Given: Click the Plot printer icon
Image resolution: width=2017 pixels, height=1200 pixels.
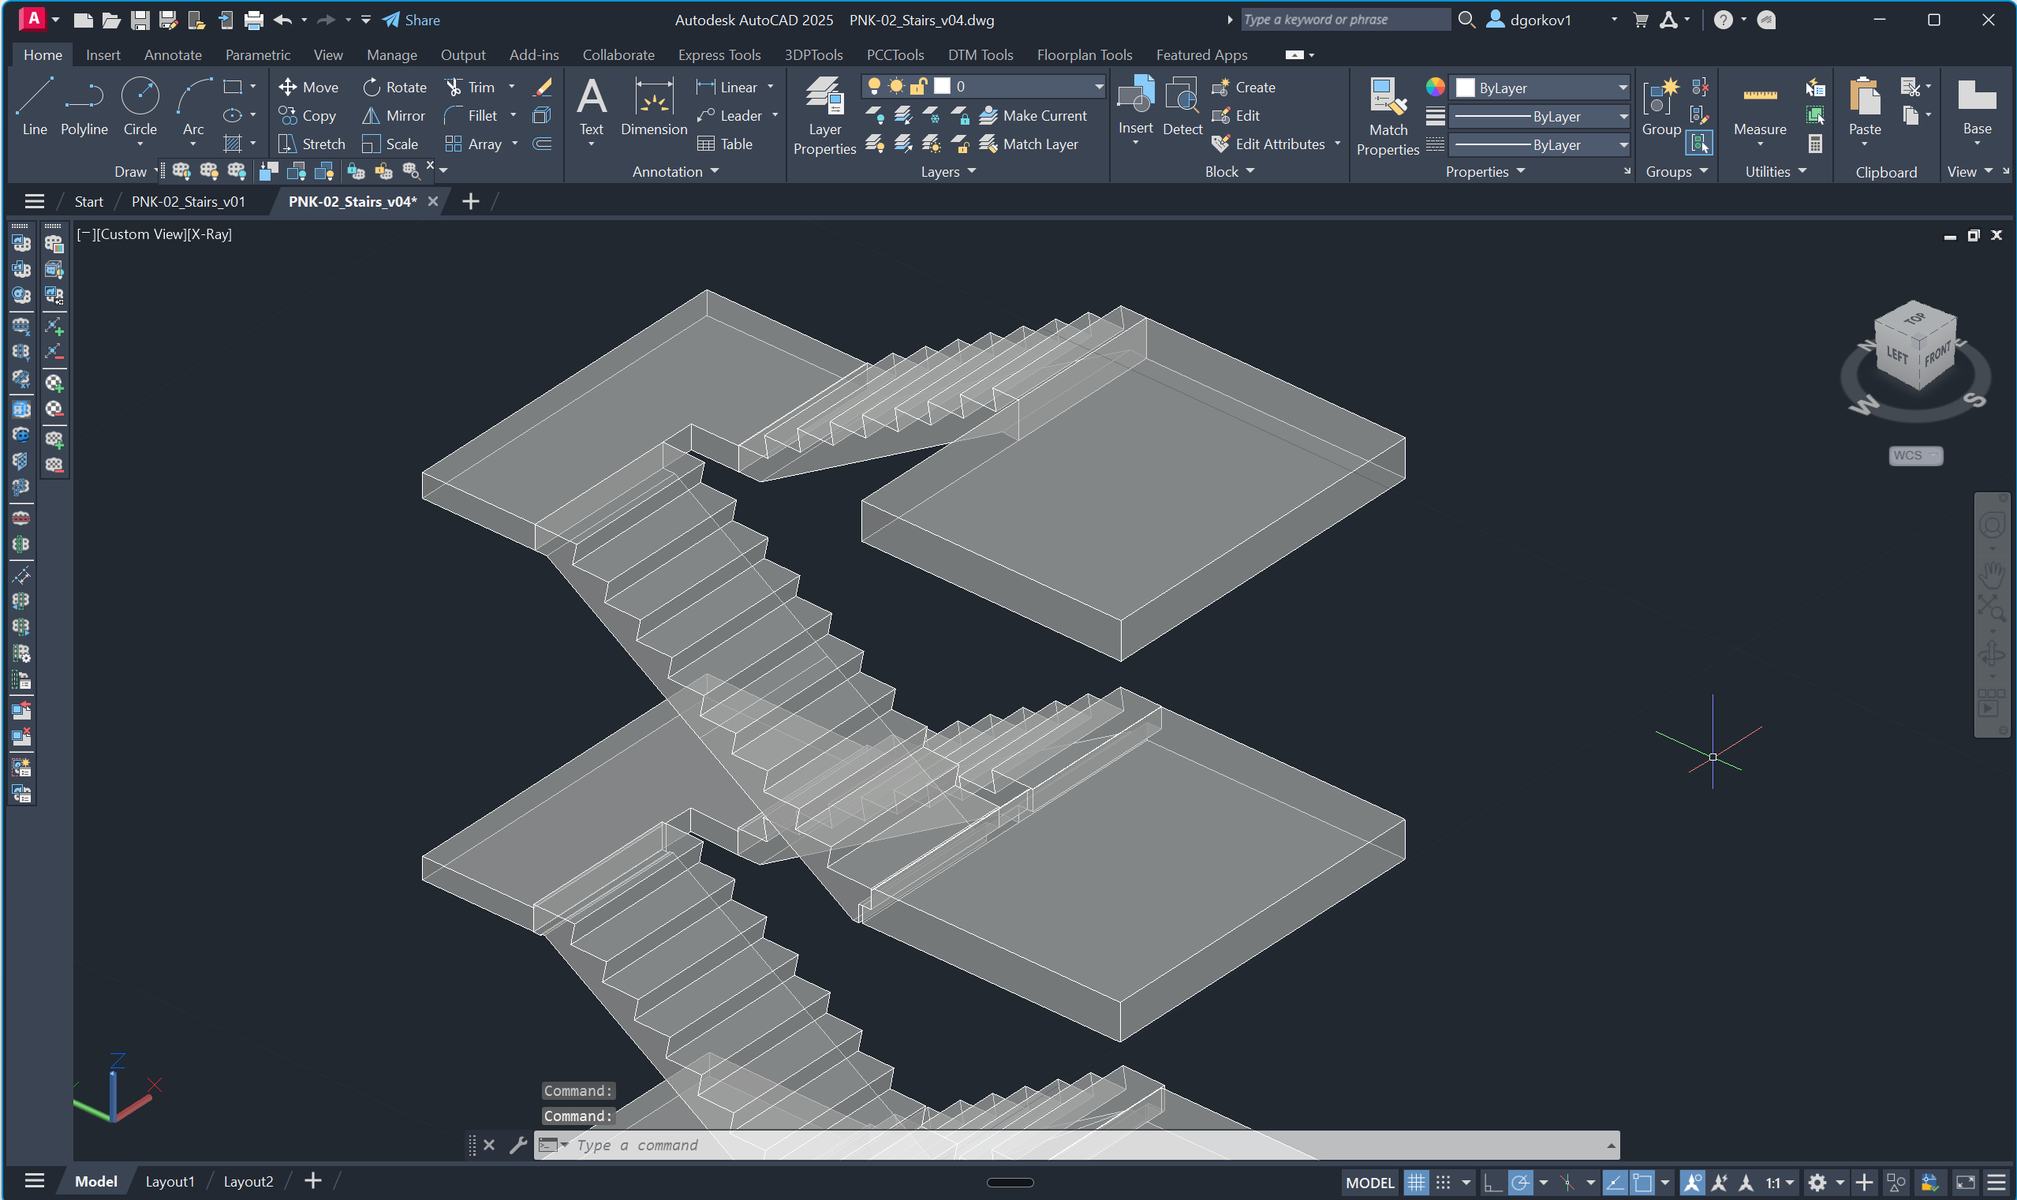Looking at the screenshot, I should click(x=253, y=20).
